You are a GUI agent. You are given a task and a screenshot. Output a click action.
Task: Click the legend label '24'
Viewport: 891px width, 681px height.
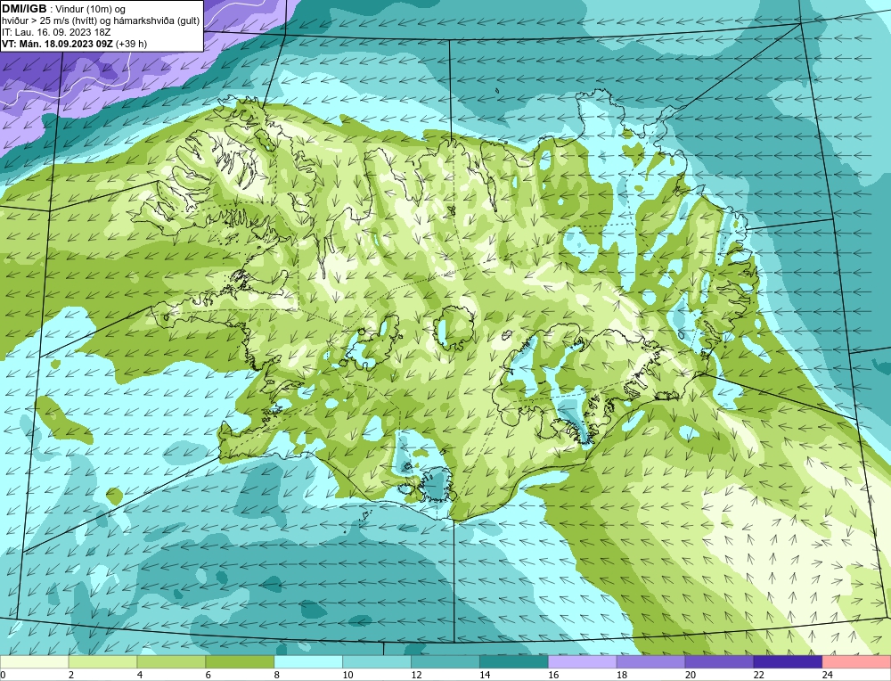pyautogui.click(x=828, y=676)
